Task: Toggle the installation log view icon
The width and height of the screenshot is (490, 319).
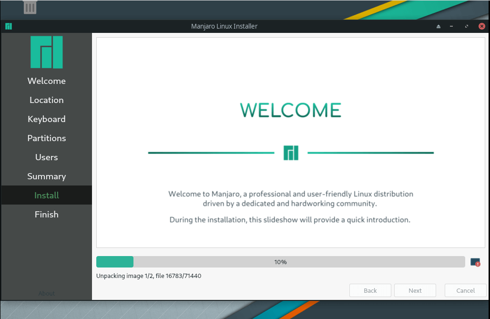Action: point(475,262)
